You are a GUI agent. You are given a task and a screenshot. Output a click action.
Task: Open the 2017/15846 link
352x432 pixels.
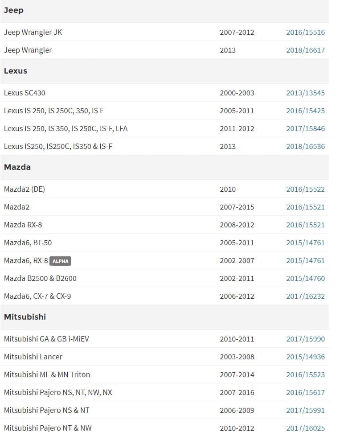tap(305, 128)
